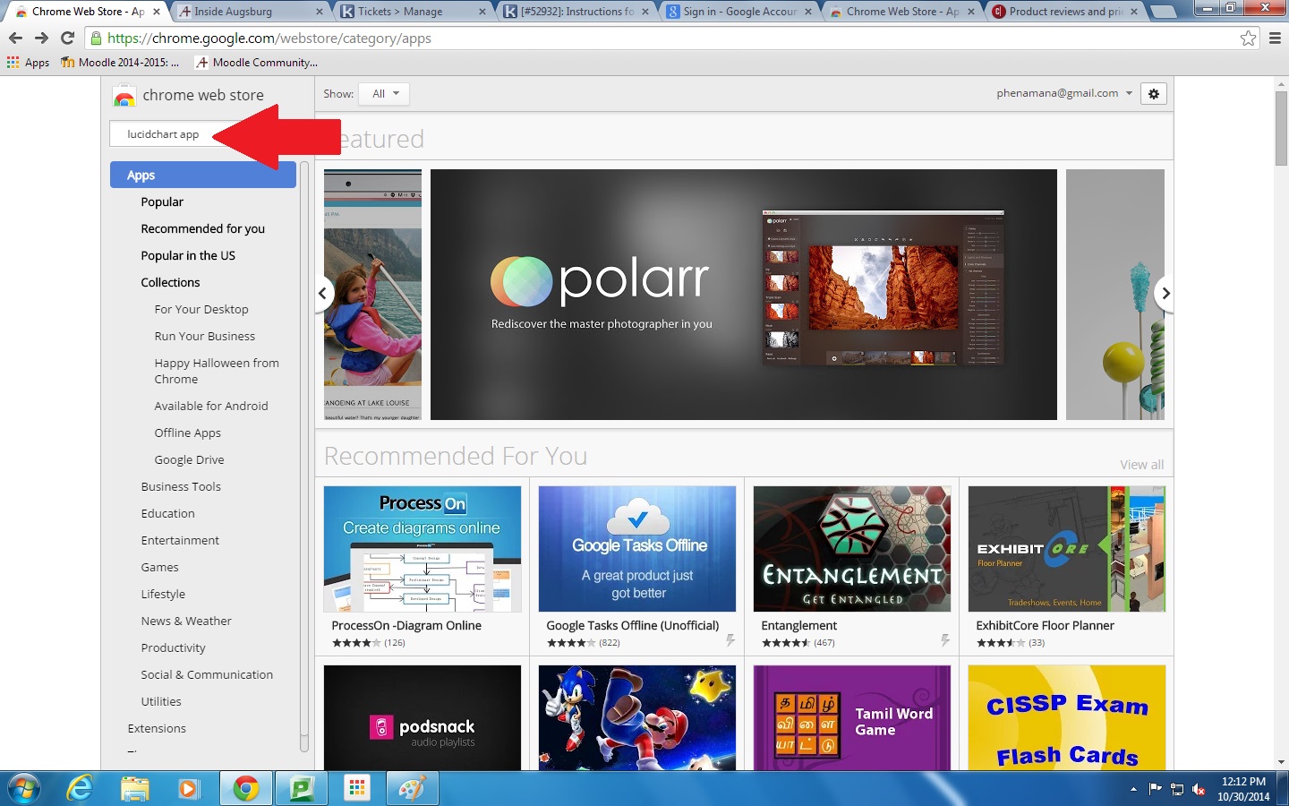The height and width of the screenshot is (806, 1289).
Task: Show previous featured carousel slide
Action: pos(322,294)
